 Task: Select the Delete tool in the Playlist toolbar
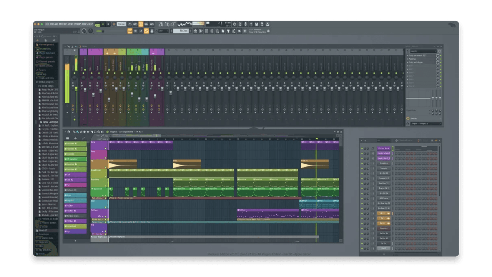point(81,132)
